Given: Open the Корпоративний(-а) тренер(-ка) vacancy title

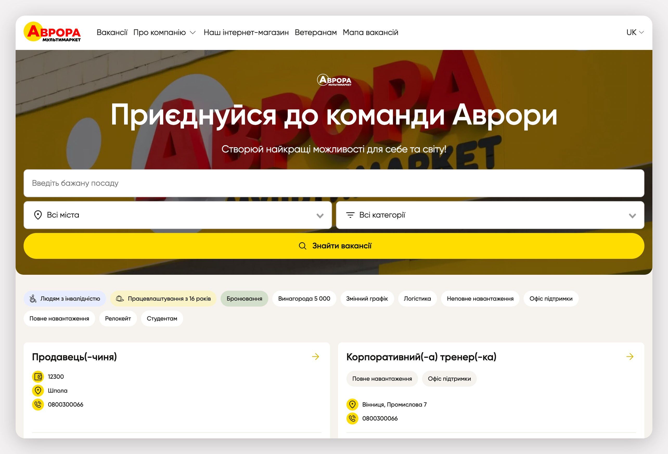Looking at the screenshot, I should tap(421, 357).
